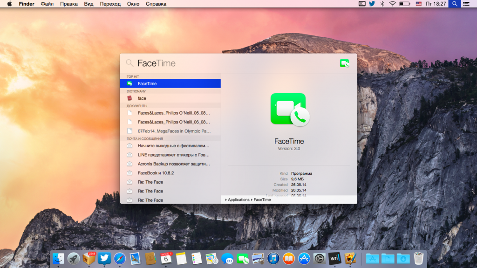Open the photo-and-pen app in Dock

350,259
